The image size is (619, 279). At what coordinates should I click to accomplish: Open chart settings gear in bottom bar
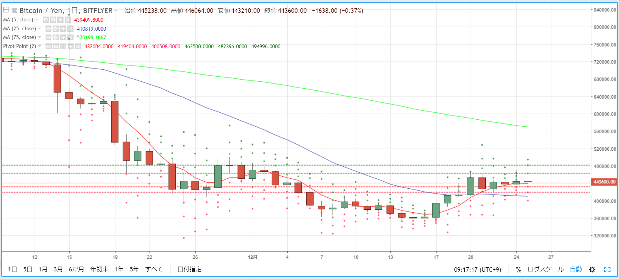(592, 269)
